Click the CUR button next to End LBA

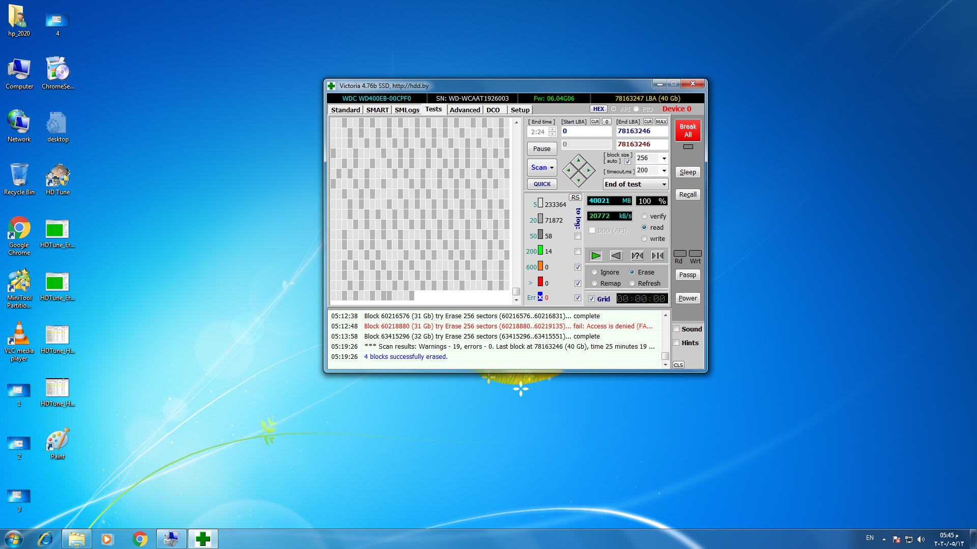coord(648,121)
